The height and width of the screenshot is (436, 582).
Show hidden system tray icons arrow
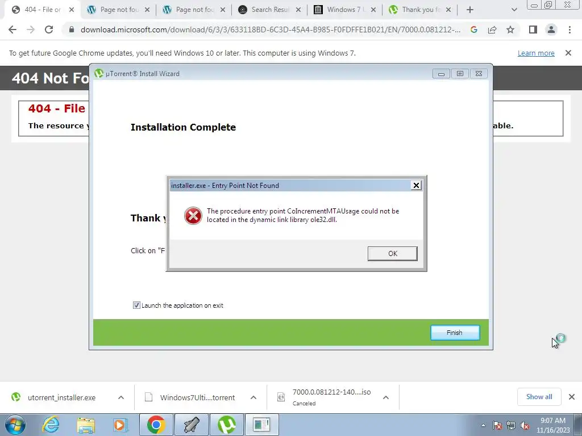(x=483, y=425)
